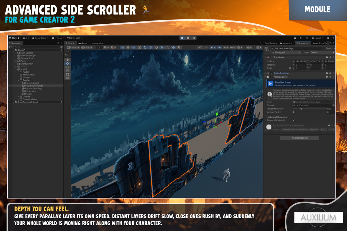Disable the Sprite Renderer component checkbox
347x231 pixels.
click(x=272, y=73)
